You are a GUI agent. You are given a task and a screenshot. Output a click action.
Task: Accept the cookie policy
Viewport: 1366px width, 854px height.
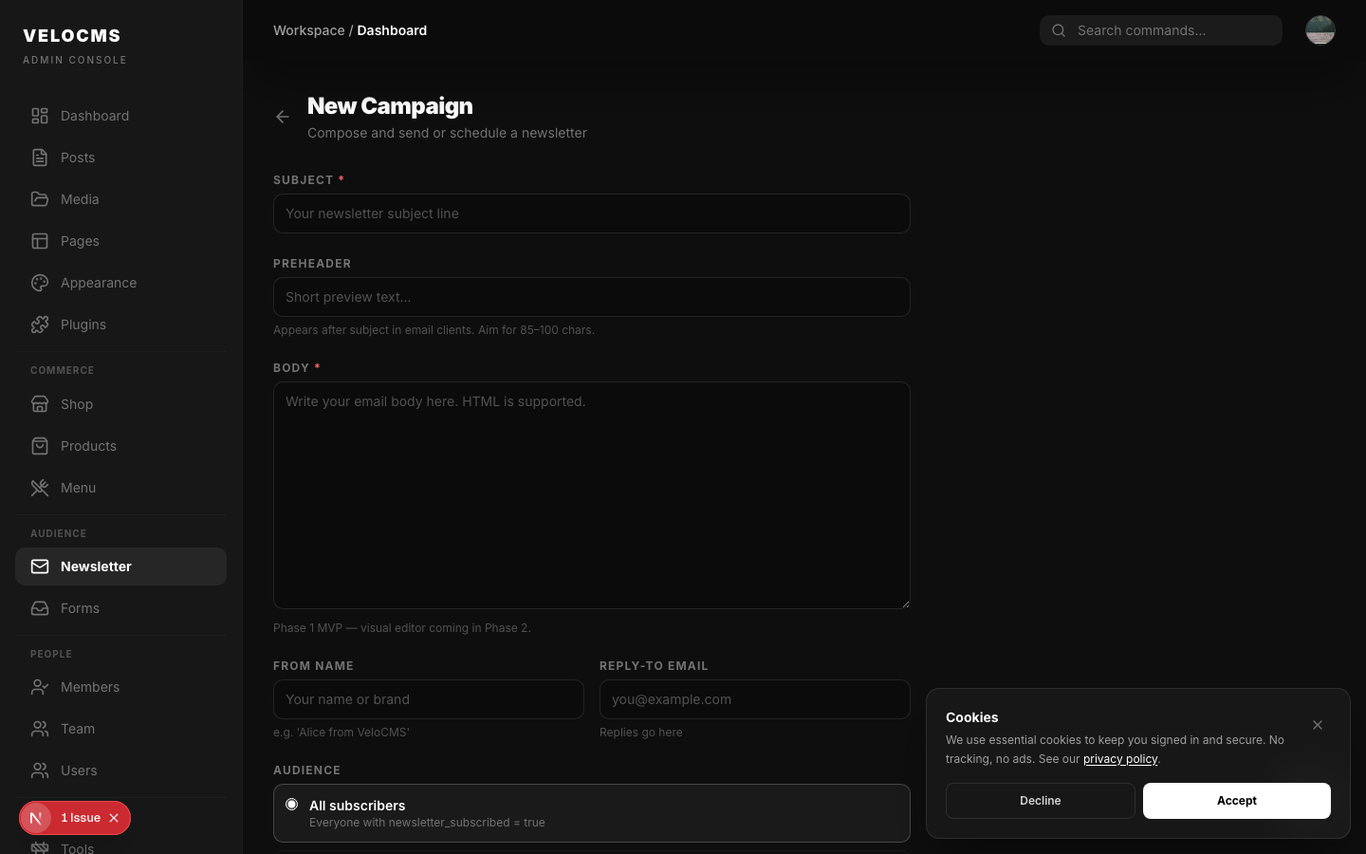coord(1237,801)
